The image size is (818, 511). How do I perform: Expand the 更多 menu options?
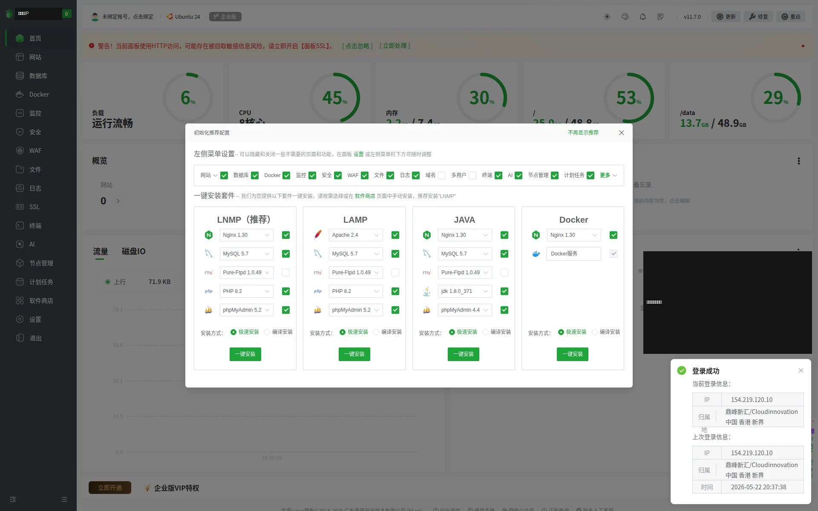[x=608, y=175]
